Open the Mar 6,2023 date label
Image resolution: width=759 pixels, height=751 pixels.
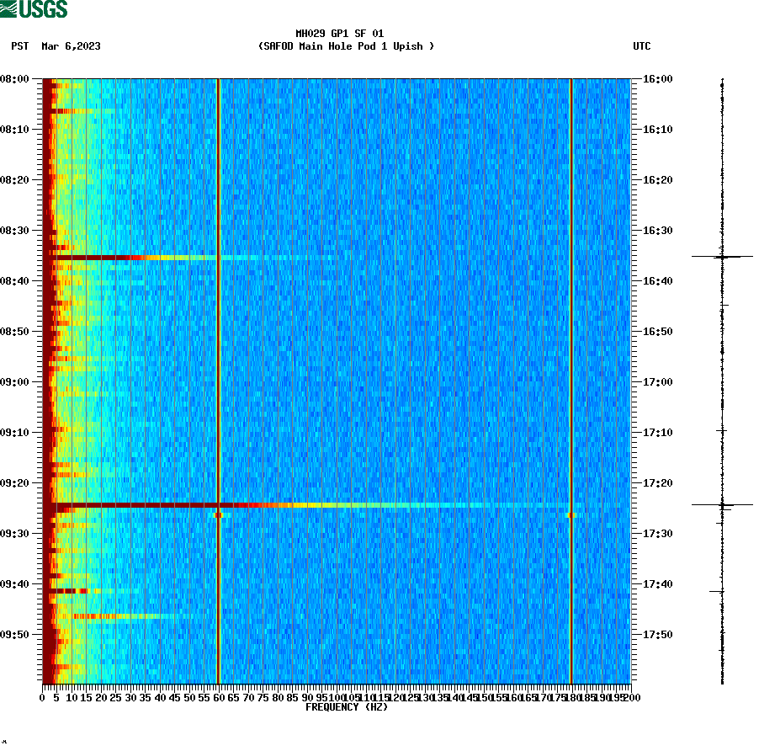coord(70,47)
